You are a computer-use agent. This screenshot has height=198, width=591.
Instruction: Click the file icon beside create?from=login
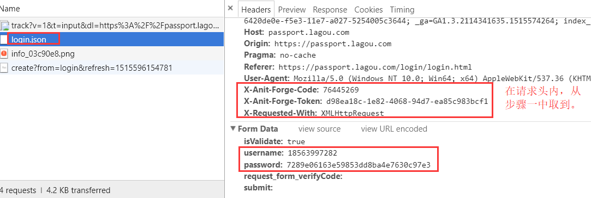tap(4, 67)
